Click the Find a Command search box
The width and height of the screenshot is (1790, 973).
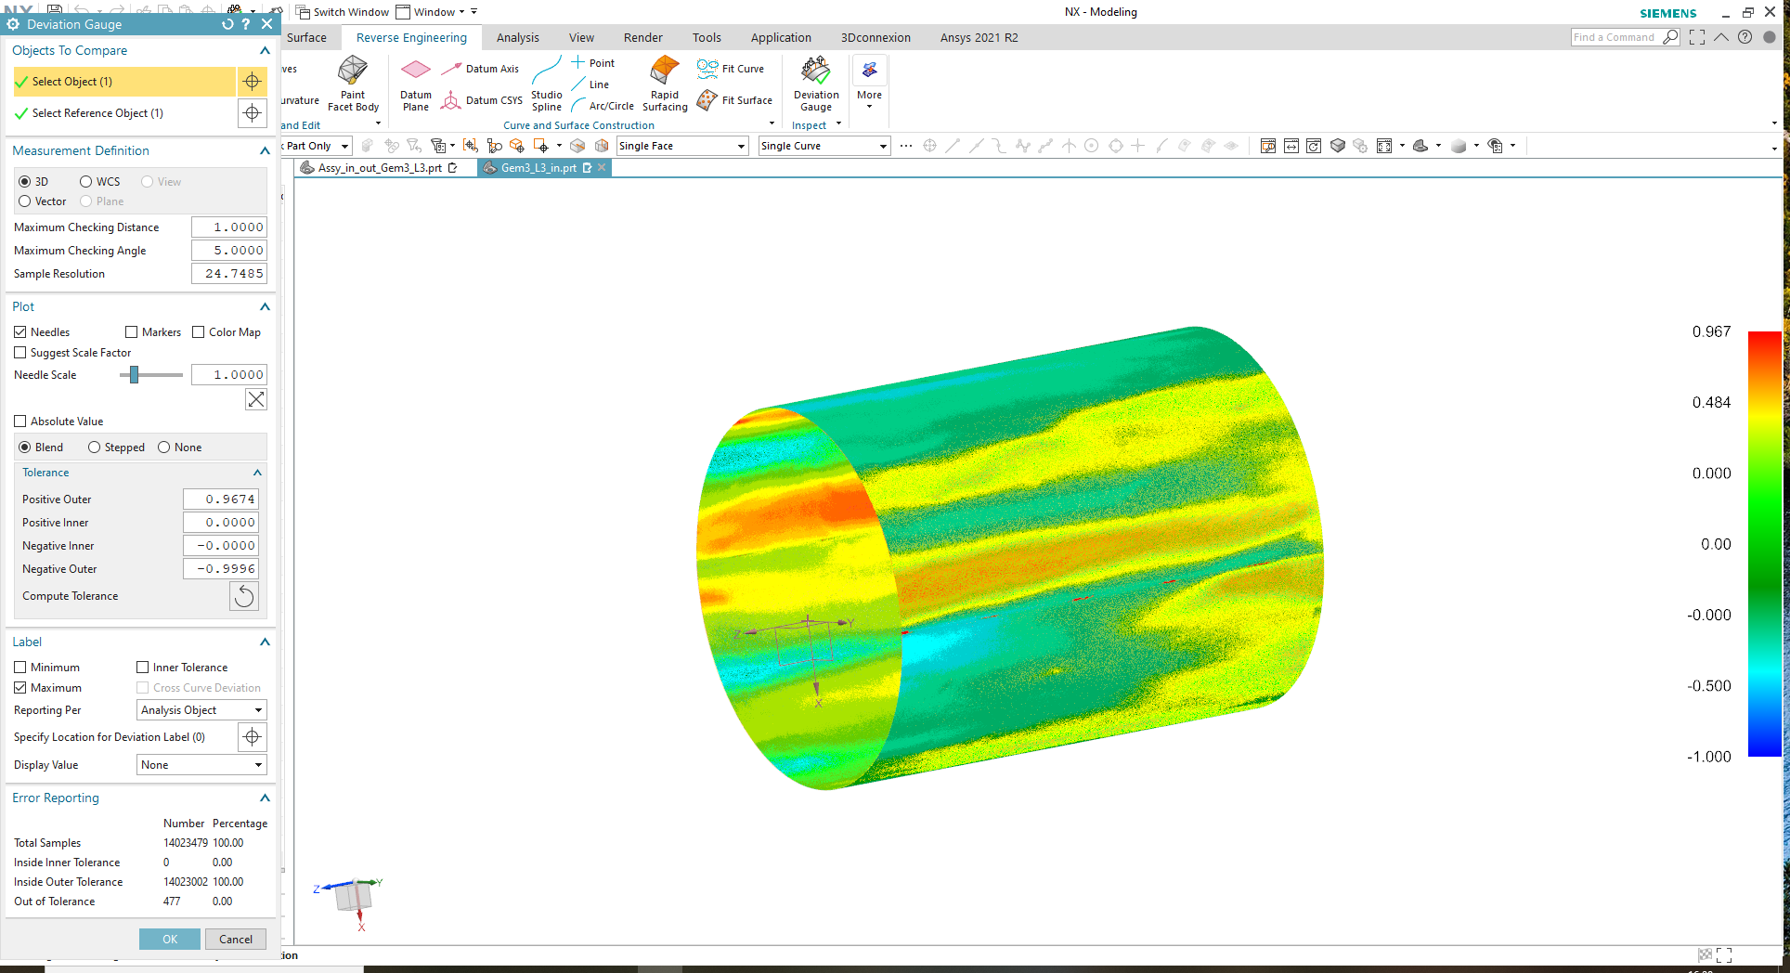1615,37
